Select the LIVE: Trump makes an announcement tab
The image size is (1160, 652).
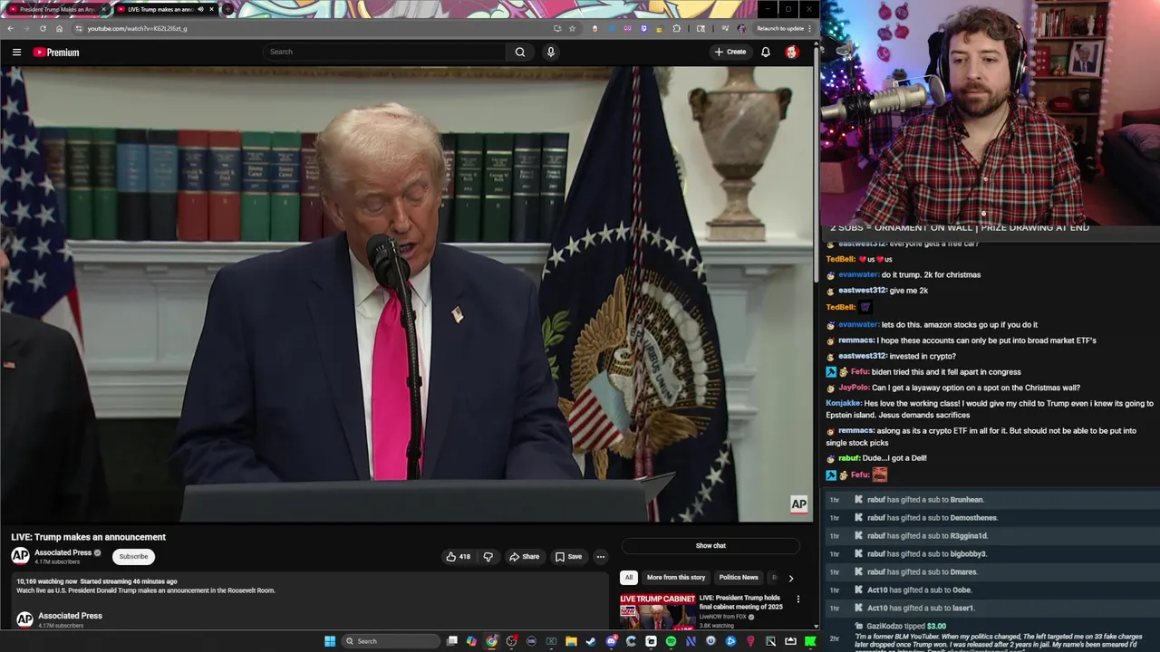coord(165,9)
